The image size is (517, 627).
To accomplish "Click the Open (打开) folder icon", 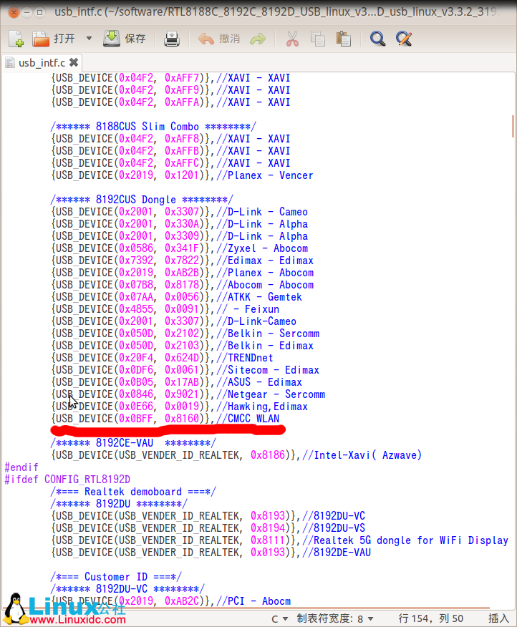I will coord(42,39).
